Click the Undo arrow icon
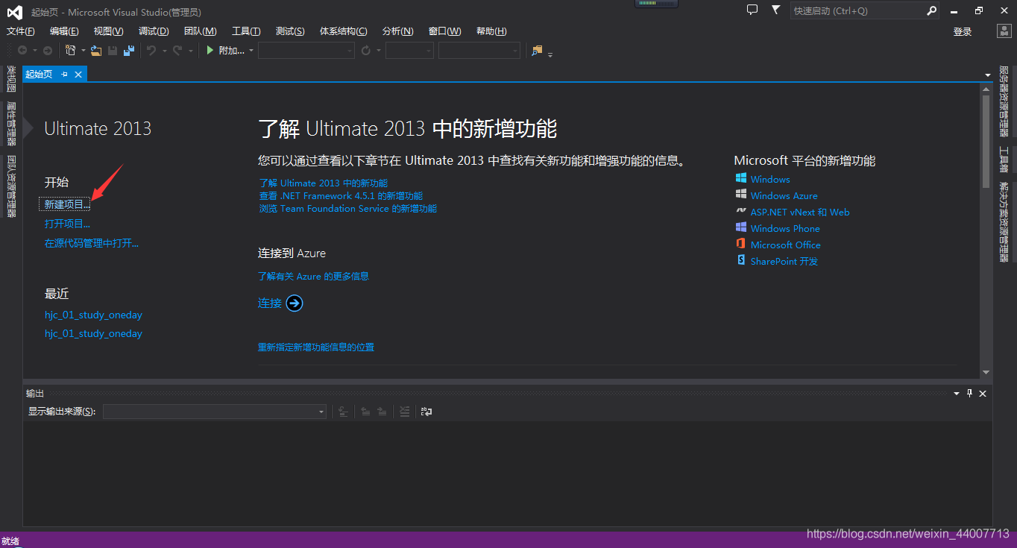 (151, 51)
